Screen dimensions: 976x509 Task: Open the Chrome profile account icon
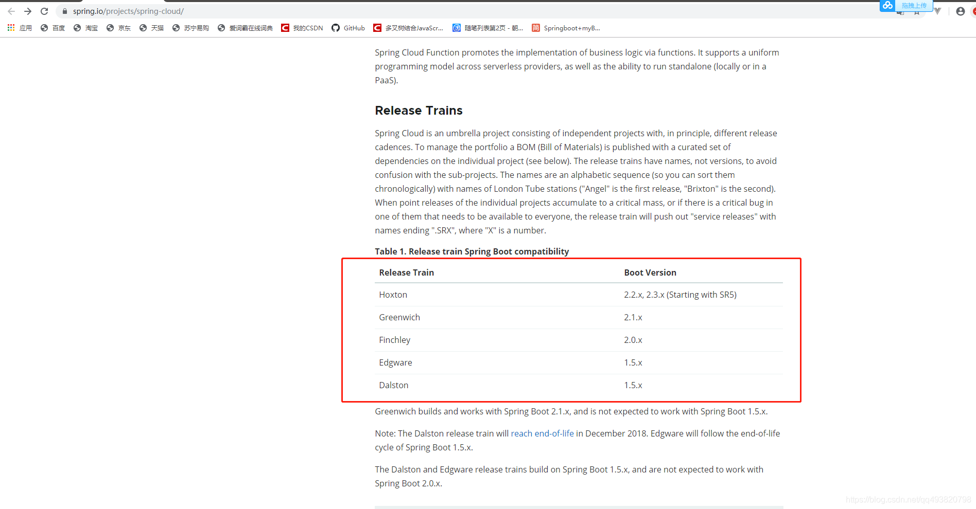click(961, 11)
